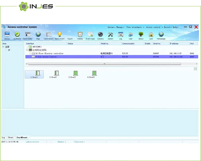The width and height of the screenshot is (201, 161).
Task: Click the Authority icon
Action: [x=17, y=35]
